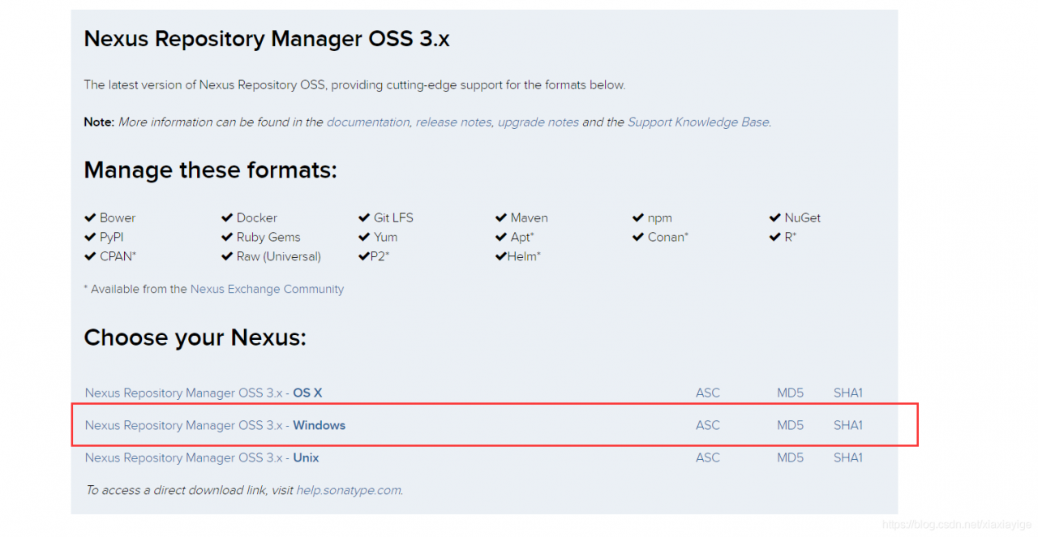The width and height of the screenshot is (1038, 537).
Task: Download Nexus Repository Manager OSS 3.x for Unix
Action: (x=202, y=458)
